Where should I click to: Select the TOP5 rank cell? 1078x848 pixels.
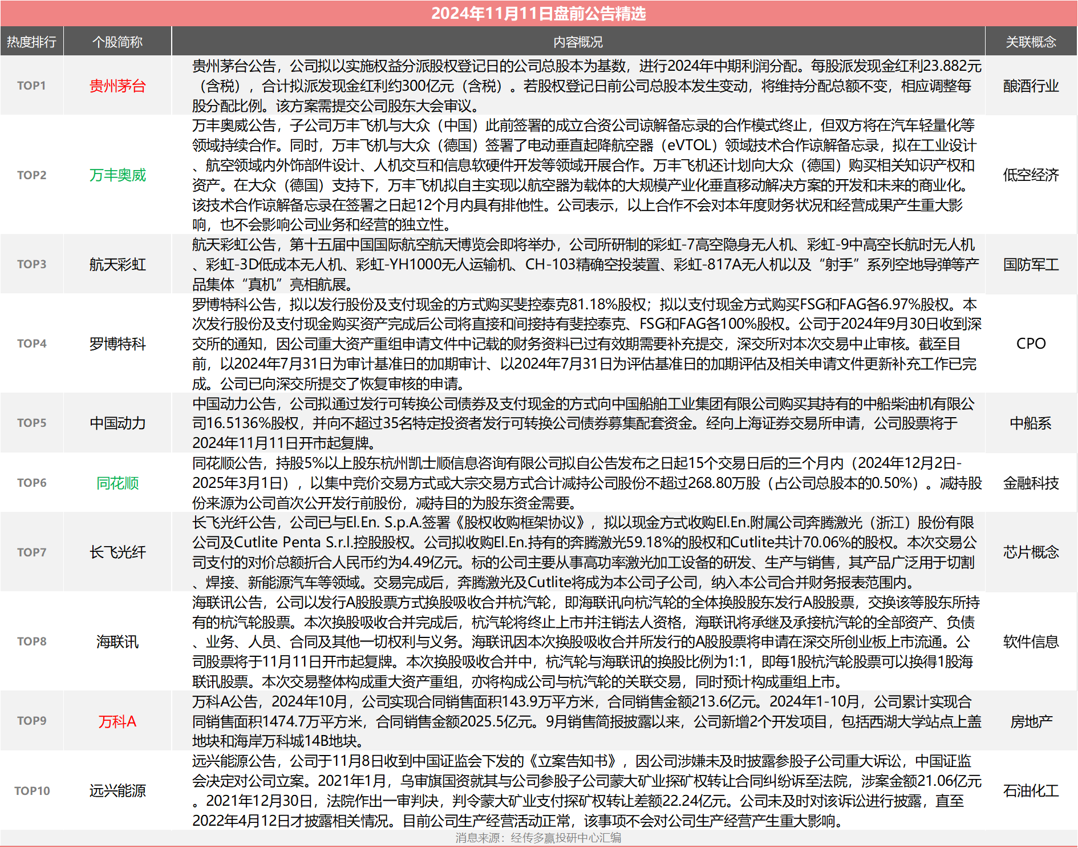click(x=31, y=423)
